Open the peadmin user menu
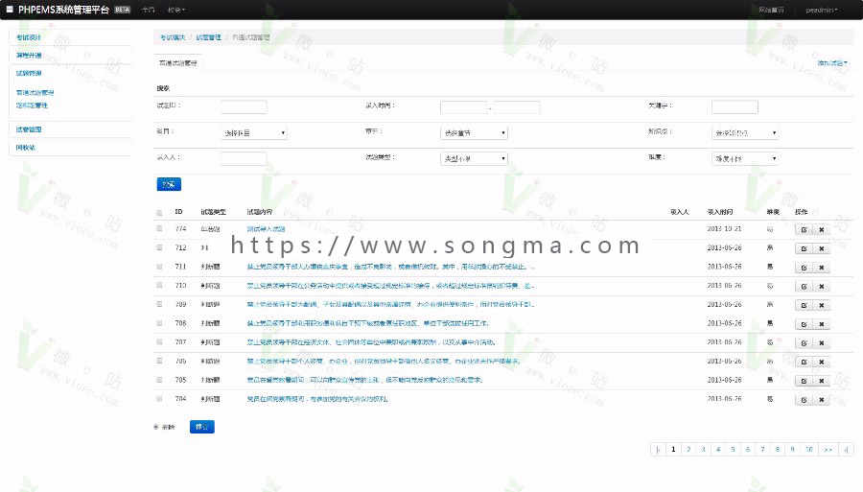 pos(821,10)
